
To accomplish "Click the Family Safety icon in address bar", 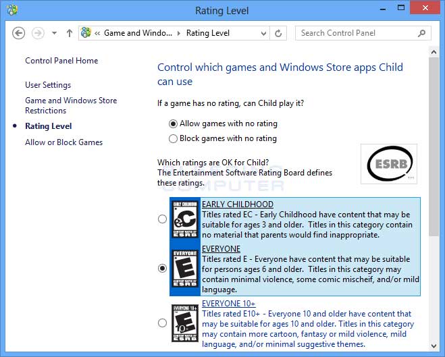I will click(x=86, y=32).
